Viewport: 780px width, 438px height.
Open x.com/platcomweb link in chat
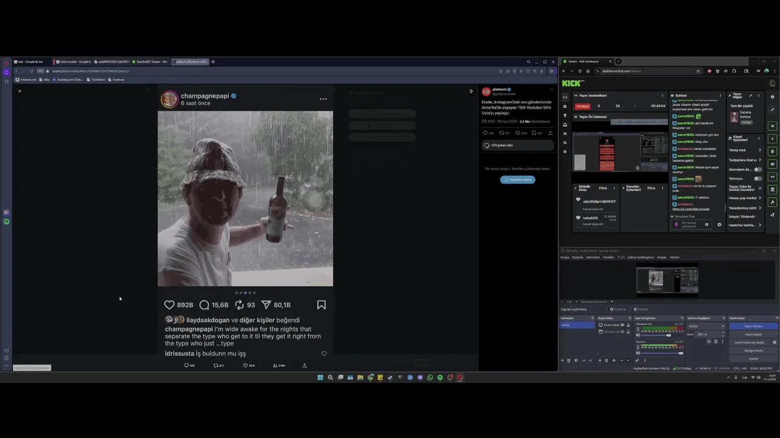691,209
